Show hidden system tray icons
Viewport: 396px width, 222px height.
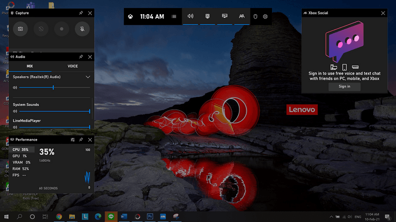[x=331, y=217]
